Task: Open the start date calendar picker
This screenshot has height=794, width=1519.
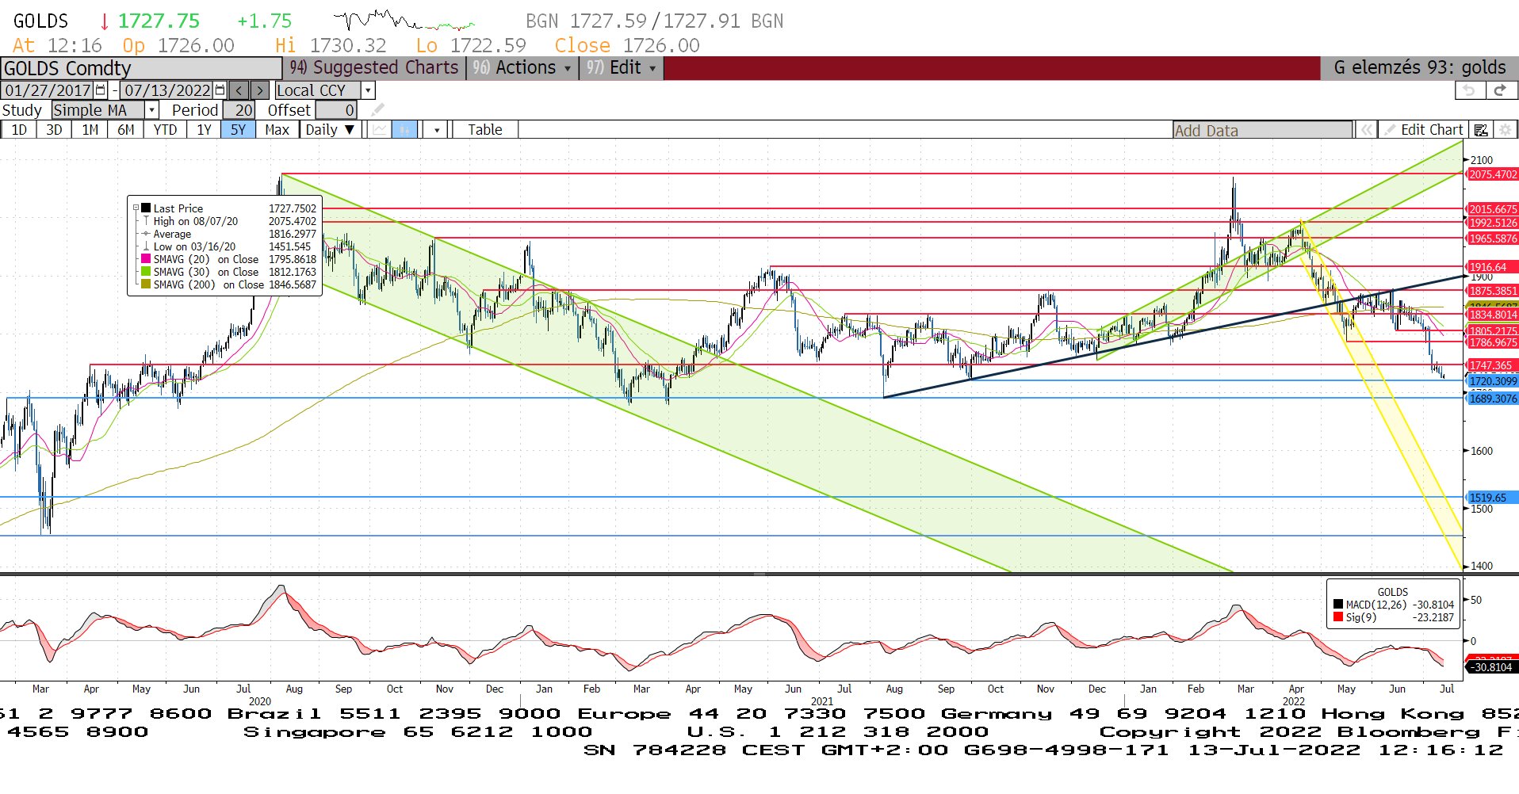Action: click(x=101, y=90)
